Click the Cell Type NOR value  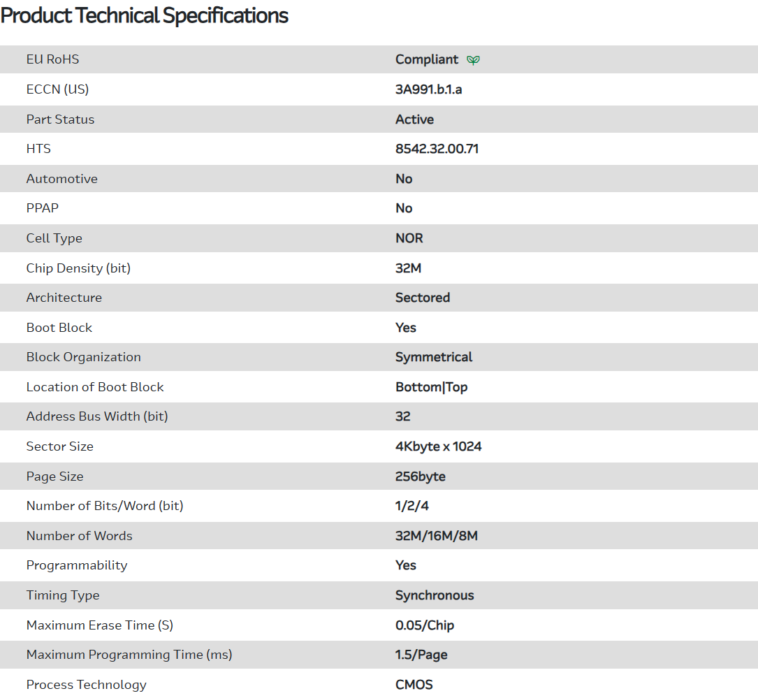click(409, 238)
